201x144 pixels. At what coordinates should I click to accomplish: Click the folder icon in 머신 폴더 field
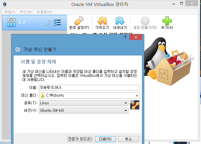(x=42, y=95)
